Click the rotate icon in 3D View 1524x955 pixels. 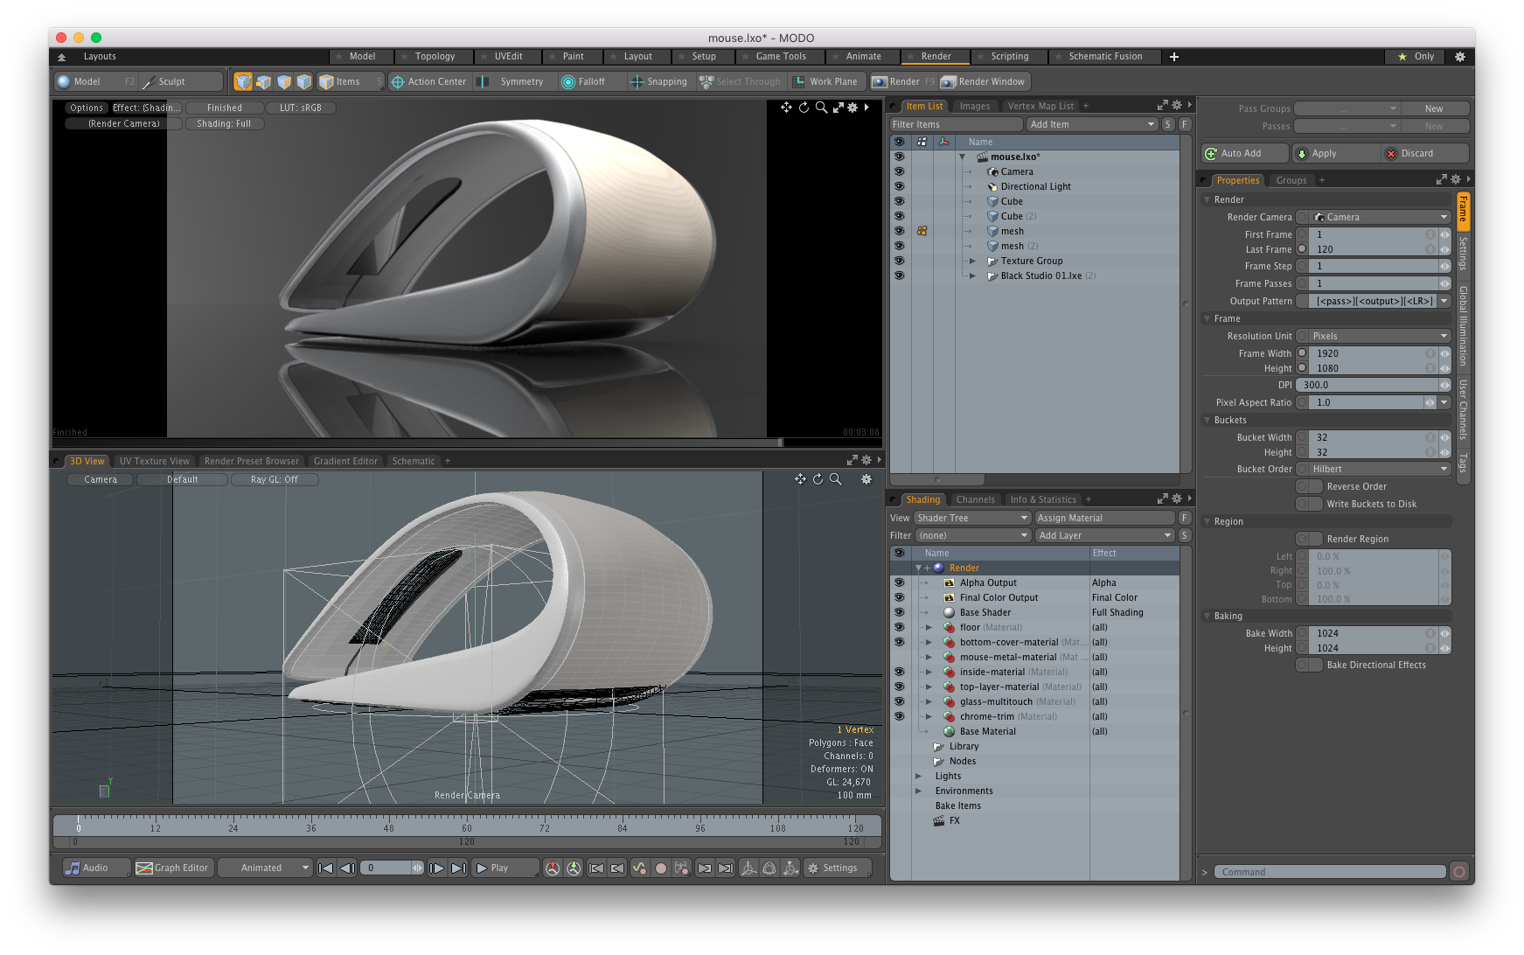coord(818,479)
